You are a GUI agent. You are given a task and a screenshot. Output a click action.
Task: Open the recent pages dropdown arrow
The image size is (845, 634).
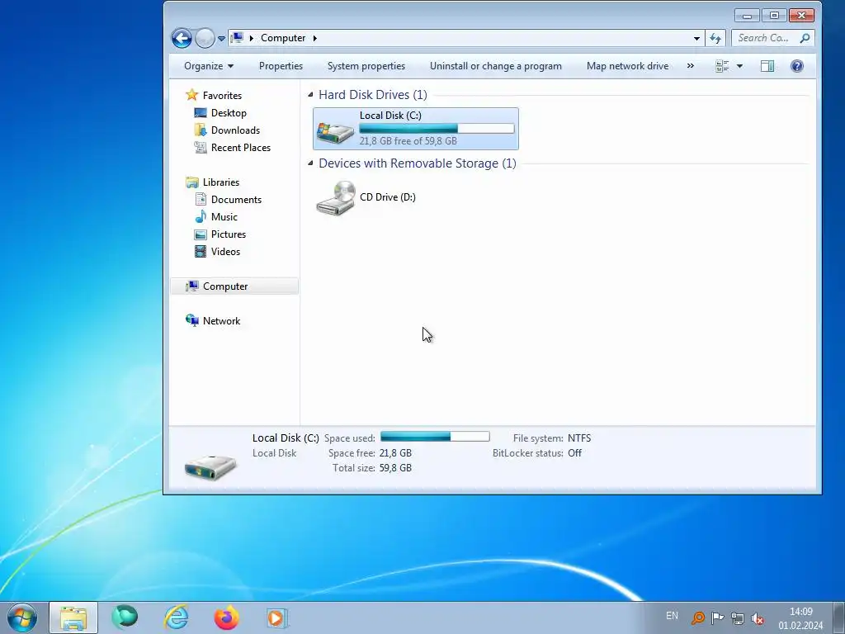point(221,39)
